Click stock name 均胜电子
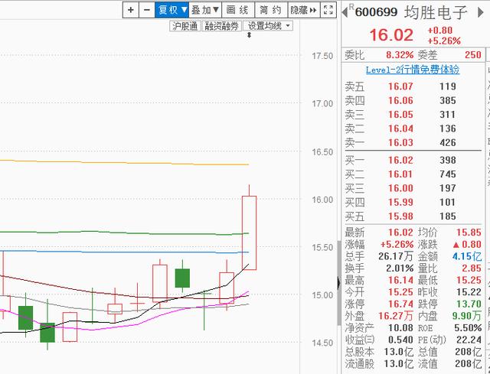This screenshot has height=374, width=490. click(x=436, y=12)
